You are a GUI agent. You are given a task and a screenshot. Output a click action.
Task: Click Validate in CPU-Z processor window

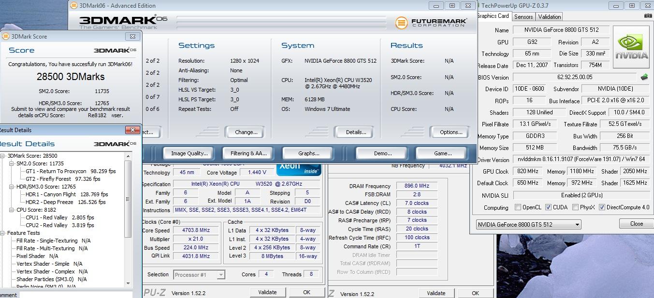click(x=267, y=292)
